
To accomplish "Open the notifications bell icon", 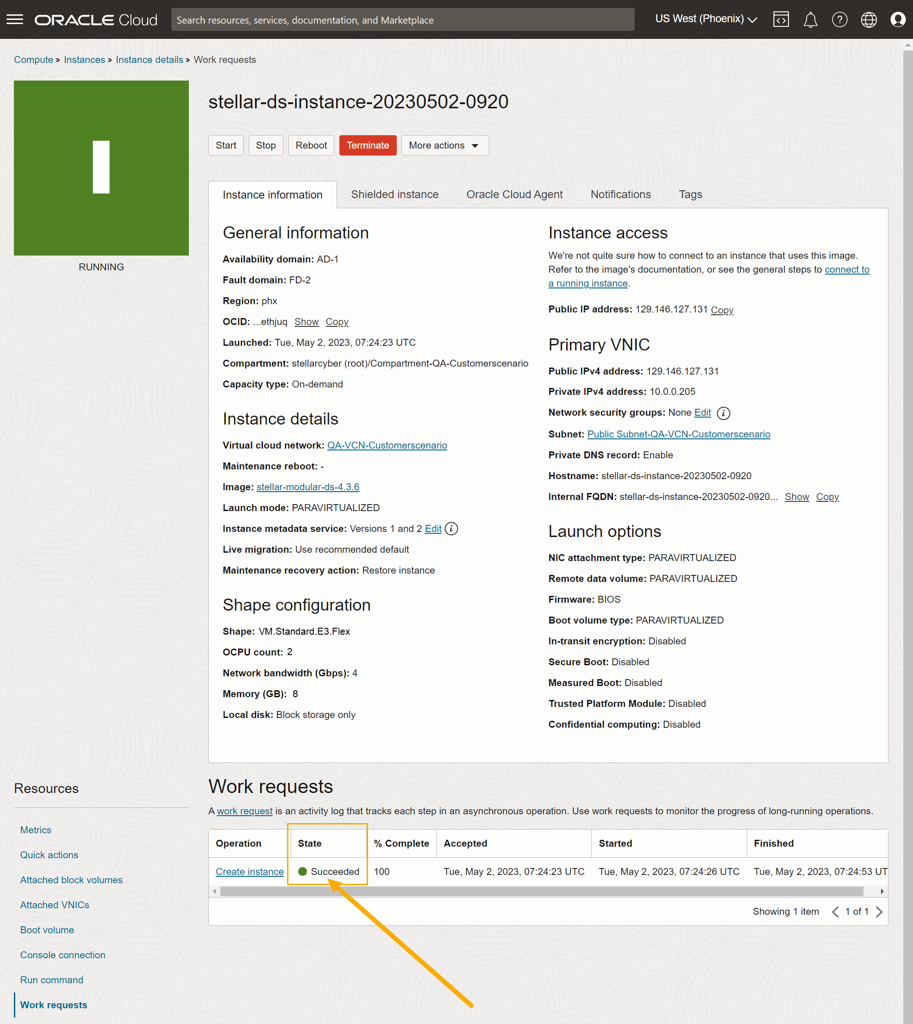I will [x=810, y=19].
